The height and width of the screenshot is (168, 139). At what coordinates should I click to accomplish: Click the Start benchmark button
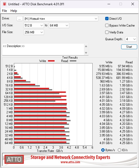(129, 47)
